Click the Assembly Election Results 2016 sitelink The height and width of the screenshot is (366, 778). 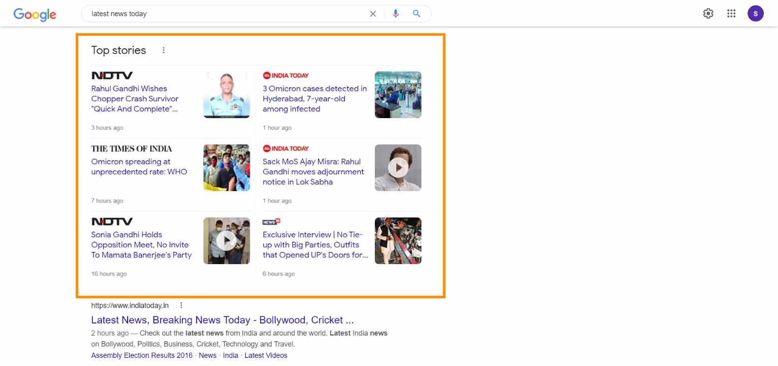tap(141, 355)
